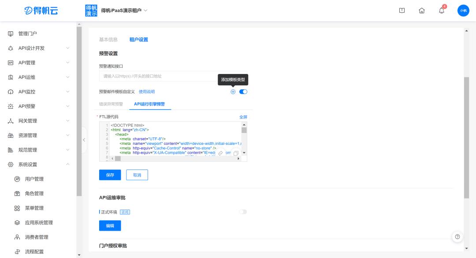This screenshot has height=258, width=476.
Task: Click the API预警 sidebar icon
Action: (11, 107)
